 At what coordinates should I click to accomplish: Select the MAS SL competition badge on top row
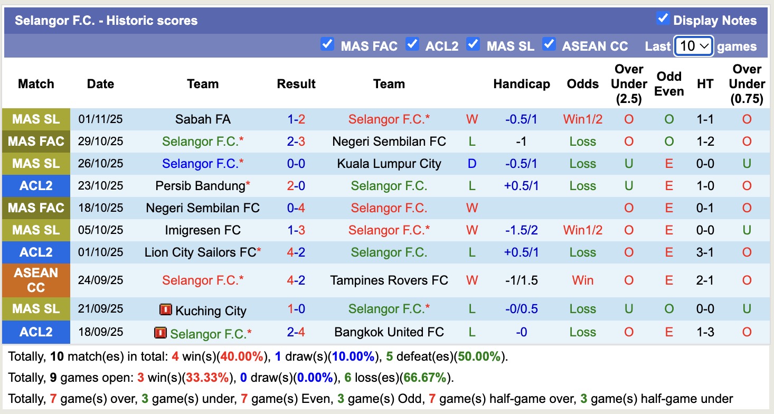(x=35, y=119)
